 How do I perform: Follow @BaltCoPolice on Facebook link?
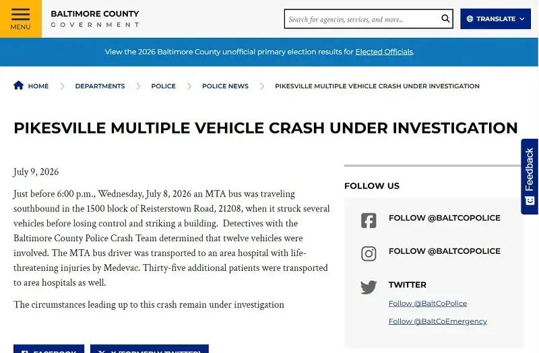445,218
